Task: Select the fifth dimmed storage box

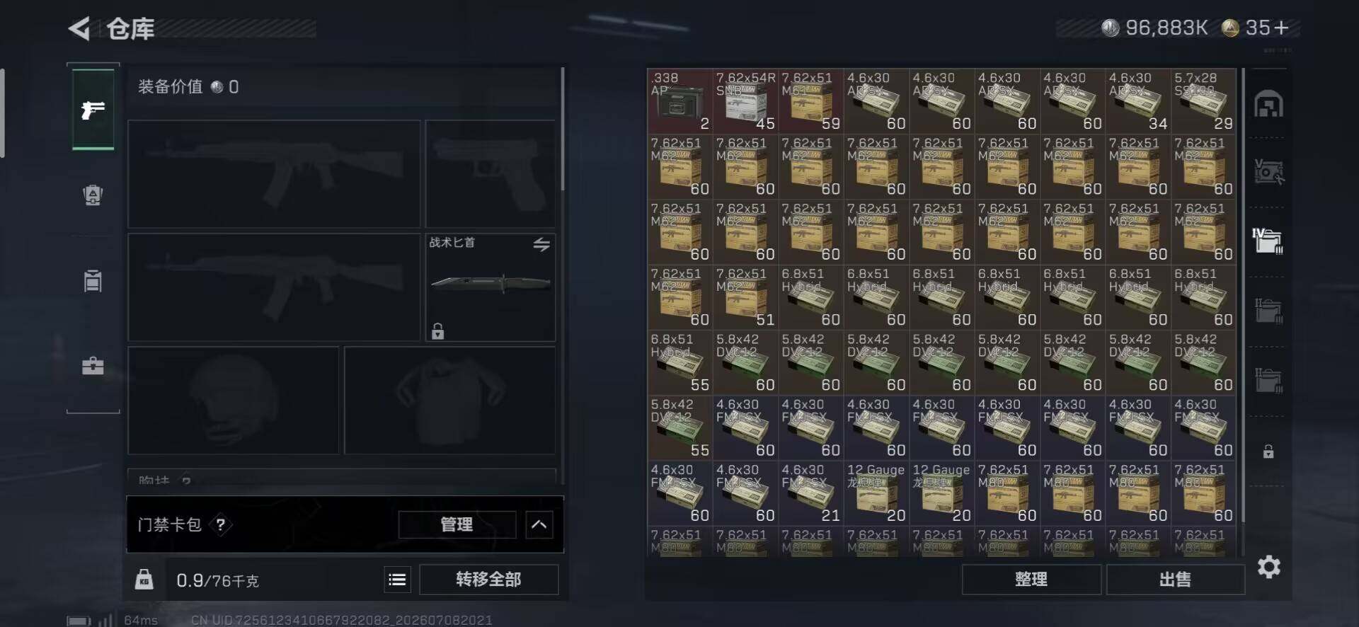Action: point(1268,379)
